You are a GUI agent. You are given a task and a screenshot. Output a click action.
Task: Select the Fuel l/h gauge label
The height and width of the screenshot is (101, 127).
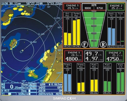tap(120, 66)
